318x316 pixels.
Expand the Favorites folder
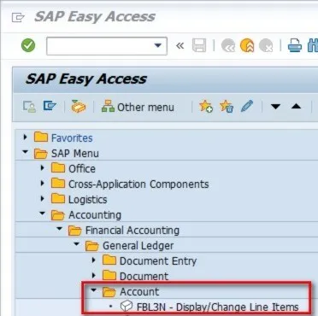coord(25,138)
